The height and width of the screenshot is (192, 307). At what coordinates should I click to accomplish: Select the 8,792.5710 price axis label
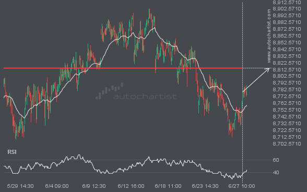287,83
